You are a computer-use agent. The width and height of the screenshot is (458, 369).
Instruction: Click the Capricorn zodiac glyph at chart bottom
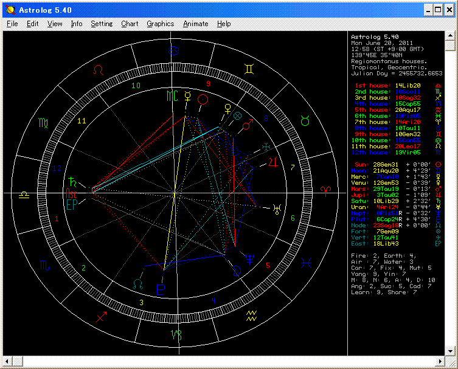click(x=175, y=334)
